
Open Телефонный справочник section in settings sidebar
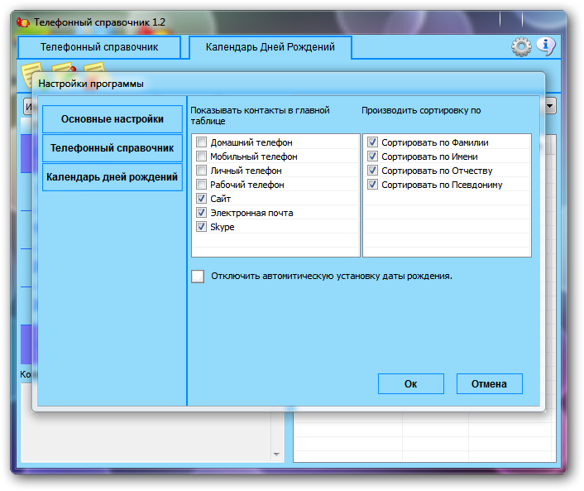[112, 148]
